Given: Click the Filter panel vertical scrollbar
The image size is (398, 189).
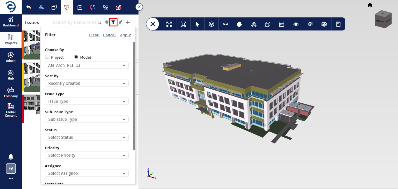Looking at the screenshot, I should pos(134,96).
